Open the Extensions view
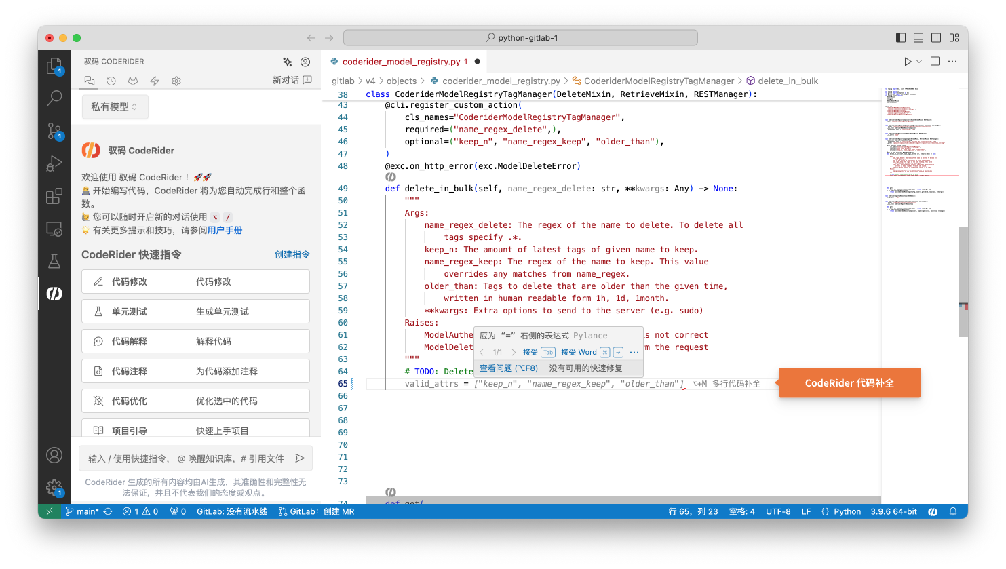This screenshot has width=1006, height=569. pos(54,197)
